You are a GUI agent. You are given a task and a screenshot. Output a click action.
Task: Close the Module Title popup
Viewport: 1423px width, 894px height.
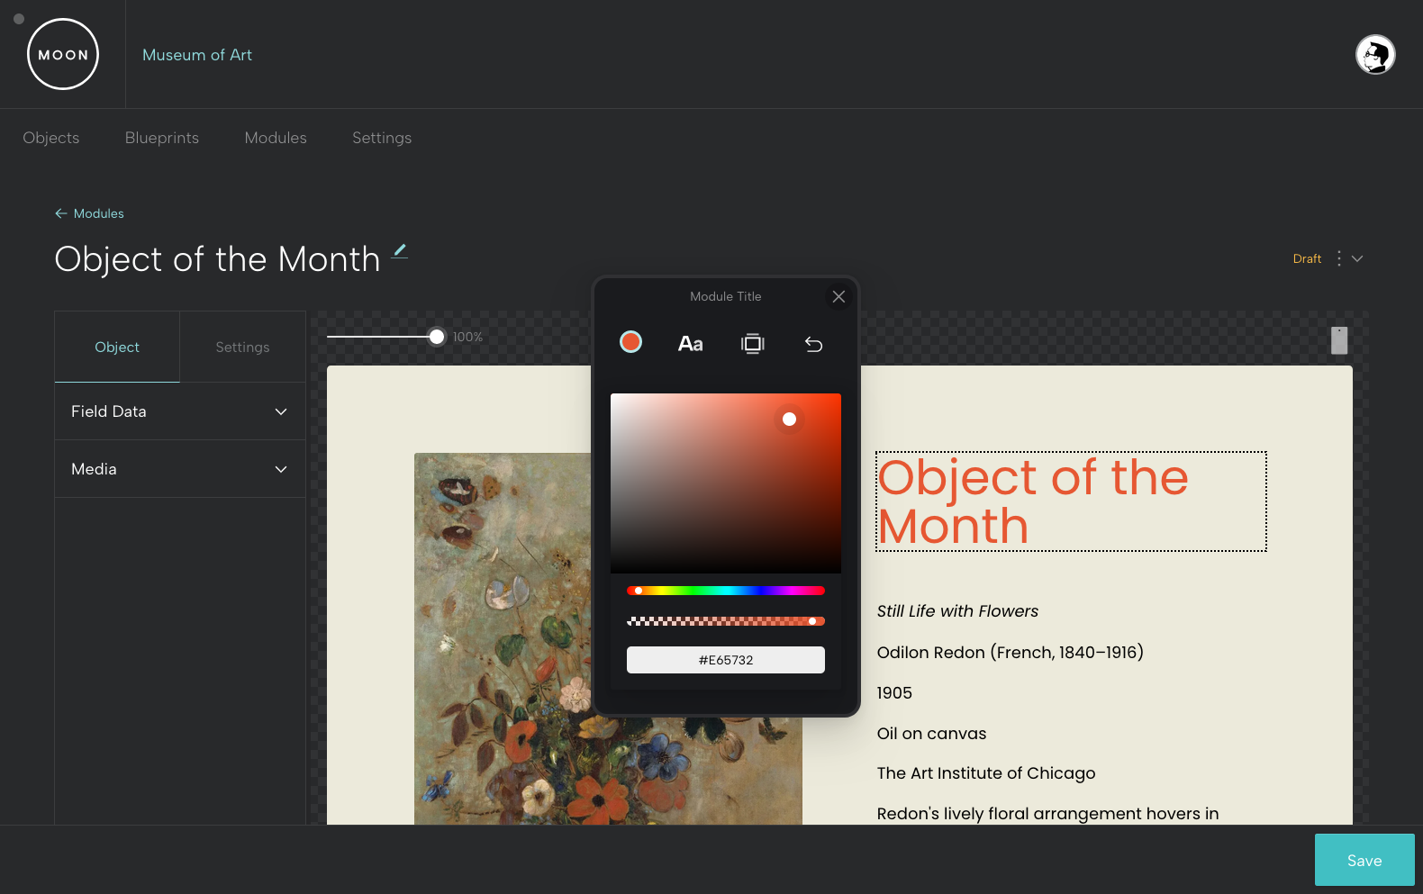[x=838, y=296]
